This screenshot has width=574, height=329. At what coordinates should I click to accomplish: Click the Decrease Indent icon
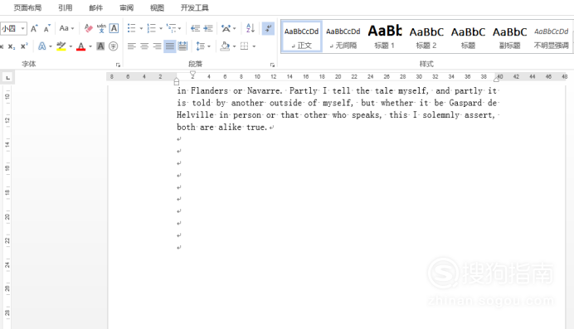[x=195, y=28]
